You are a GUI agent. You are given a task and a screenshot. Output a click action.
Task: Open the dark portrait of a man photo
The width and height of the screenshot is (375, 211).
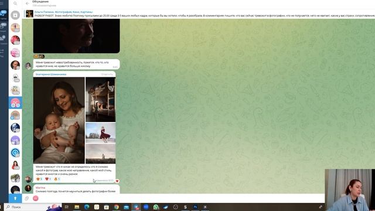[77, 36]
